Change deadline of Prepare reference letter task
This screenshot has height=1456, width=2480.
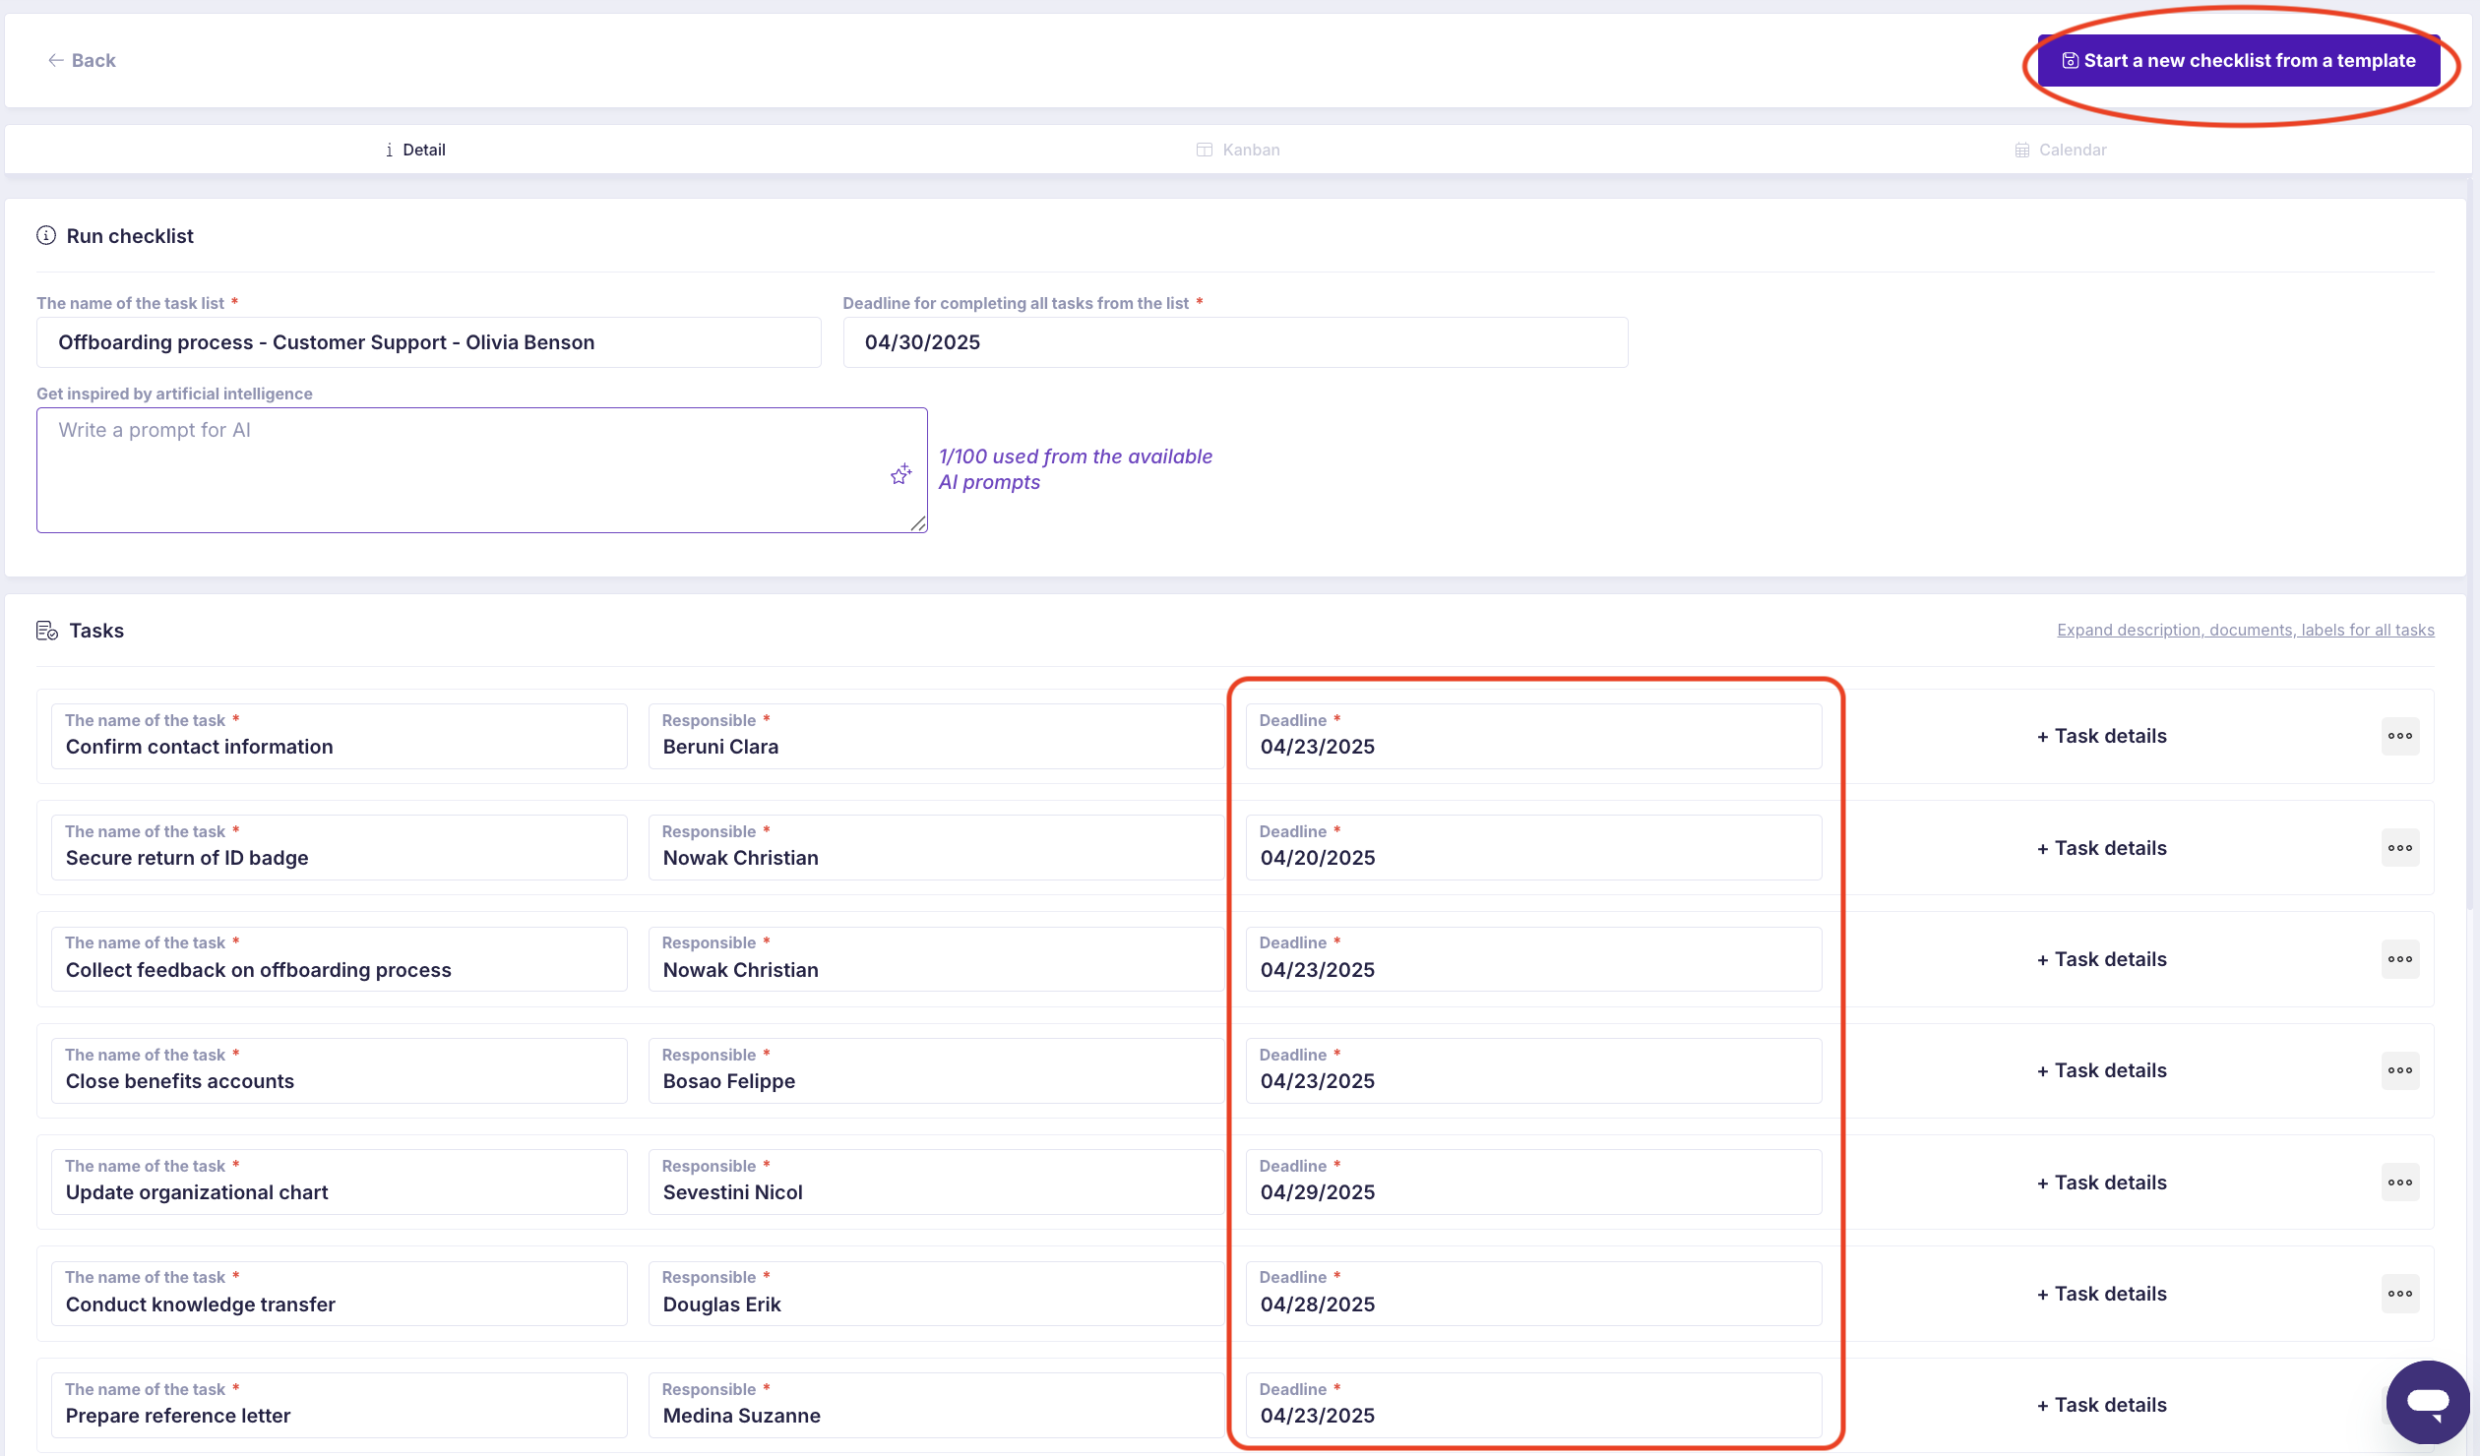[x=1533, y=1405]
